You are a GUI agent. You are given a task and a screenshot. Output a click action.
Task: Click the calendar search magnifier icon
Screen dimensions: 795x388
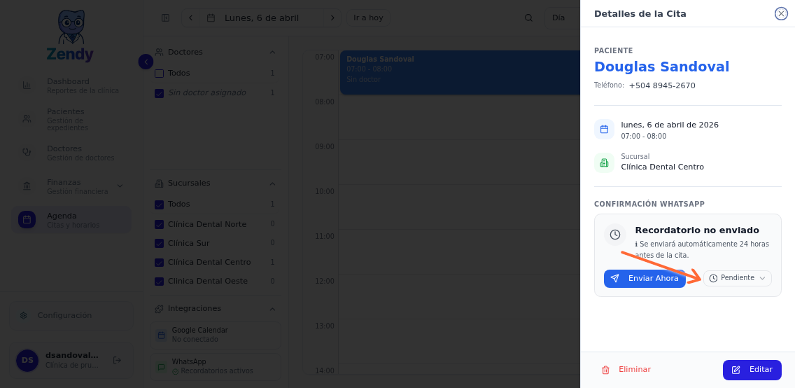pos(528,18)
